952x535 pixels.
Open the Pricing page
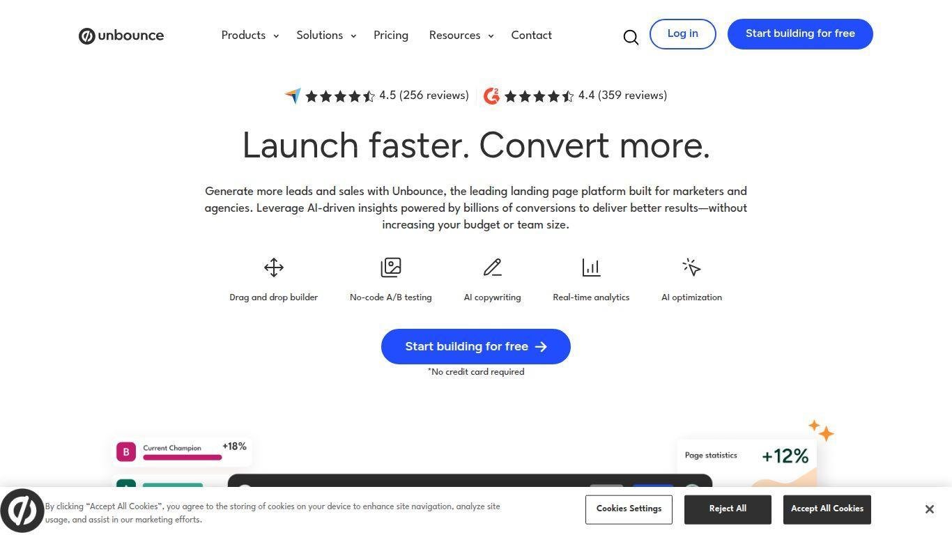[391, 35]
